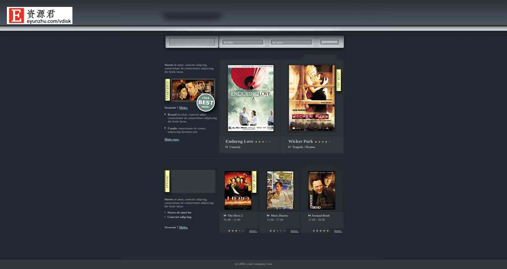
Task: Click the yellow 'SPECIAL' side tag
Action: 167,181
